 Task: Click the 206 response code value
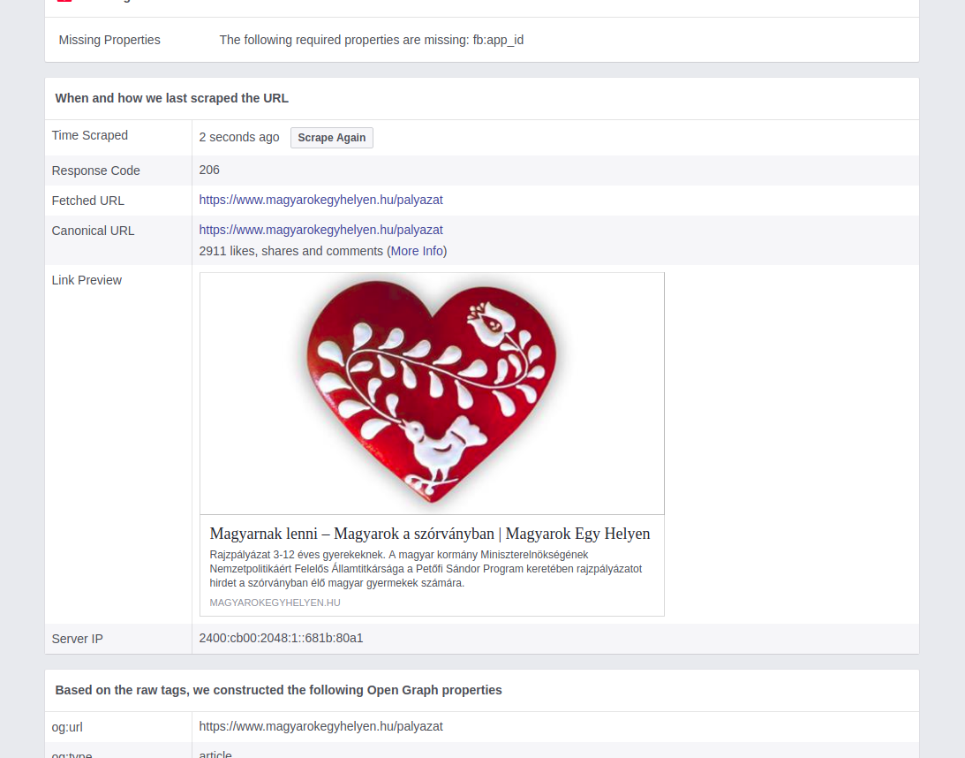[x=209, y=170]
